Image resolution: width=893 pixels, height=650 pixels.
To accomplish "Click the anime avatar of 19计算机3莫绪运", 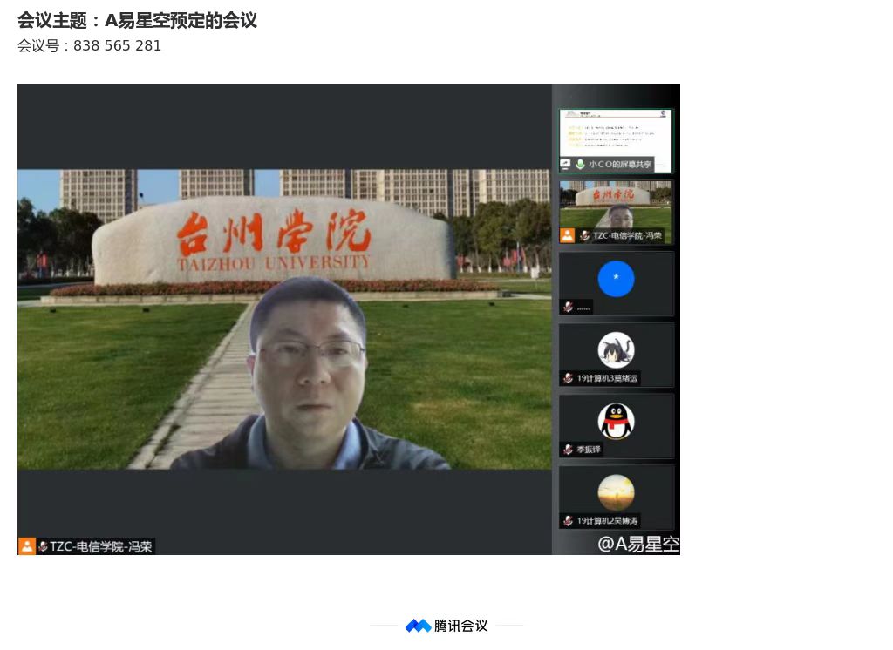I will 616,350.
